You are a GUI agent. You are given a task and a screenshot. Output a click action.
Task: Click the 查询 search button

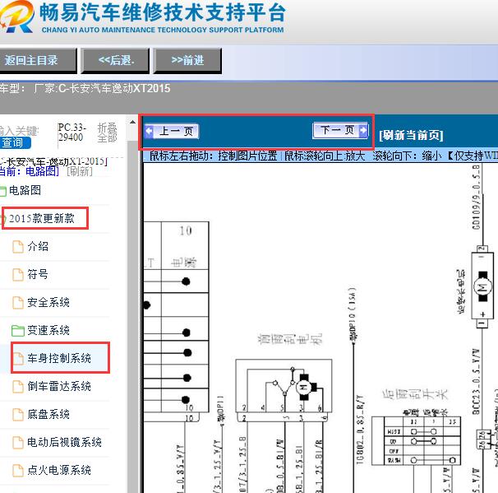[15, 143]
